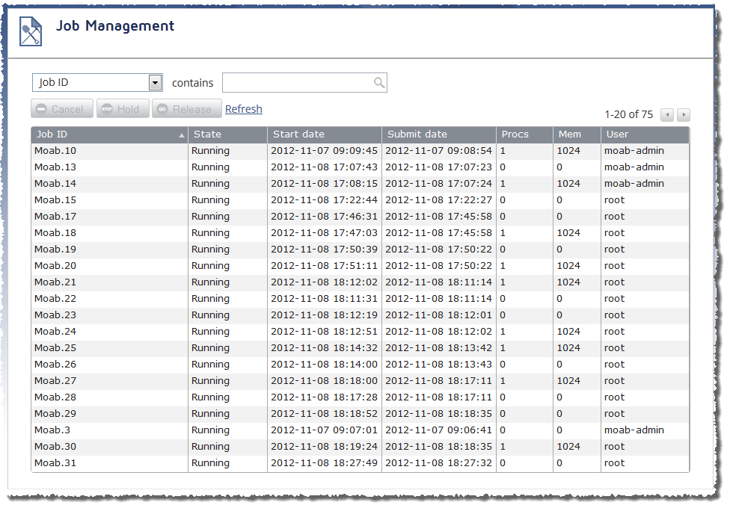Sort by Mem column header
730x511 pixels.
pos(577,134)
